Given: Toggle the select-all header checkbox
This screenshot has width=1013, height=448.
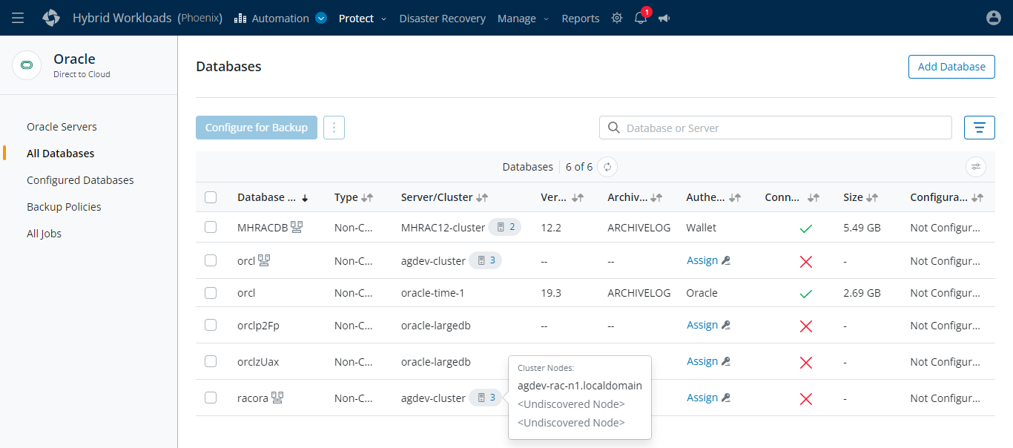Looking at the screenshot, I should click(x=211, y=197).
